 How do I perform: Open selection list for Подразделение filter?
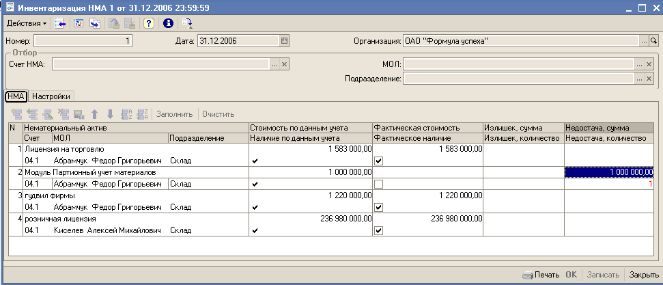[x=639, y=79]
